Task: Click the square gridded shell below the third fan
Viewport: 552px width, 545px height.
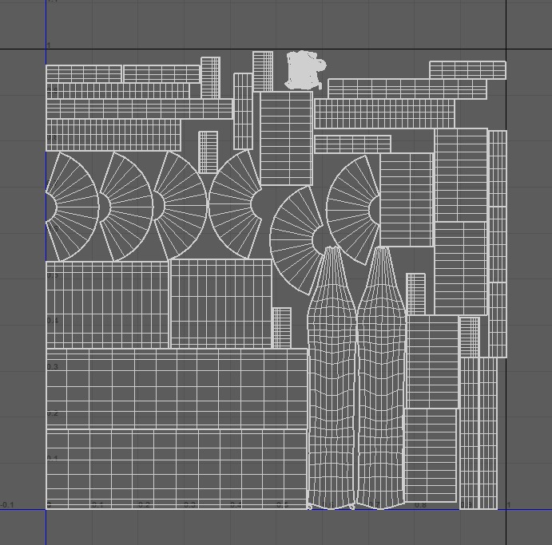Action: pos(221,304)
